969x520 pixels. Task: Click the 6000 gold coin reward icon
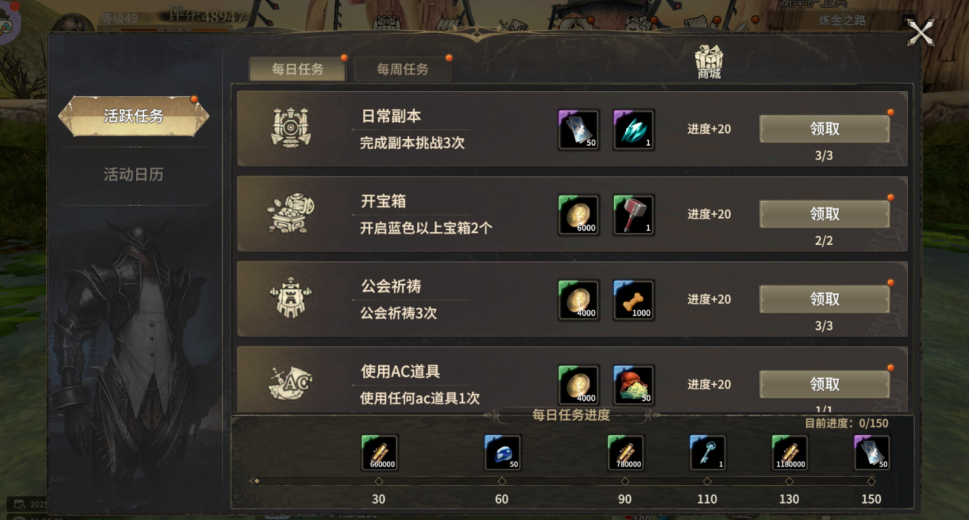click(x=579, y=215)
